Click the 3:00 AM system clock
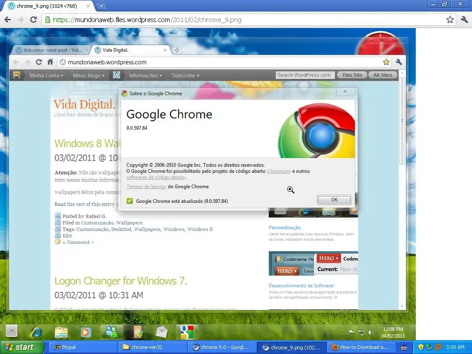472x354 pixels. point(455,347)
